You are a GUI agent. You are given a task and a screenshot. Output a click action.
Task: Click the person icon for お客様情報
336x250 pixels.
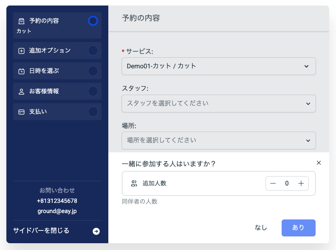coord(21,91)
